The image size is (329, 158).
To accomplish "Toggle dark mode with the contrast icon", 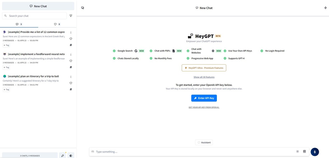I will 71,155.
